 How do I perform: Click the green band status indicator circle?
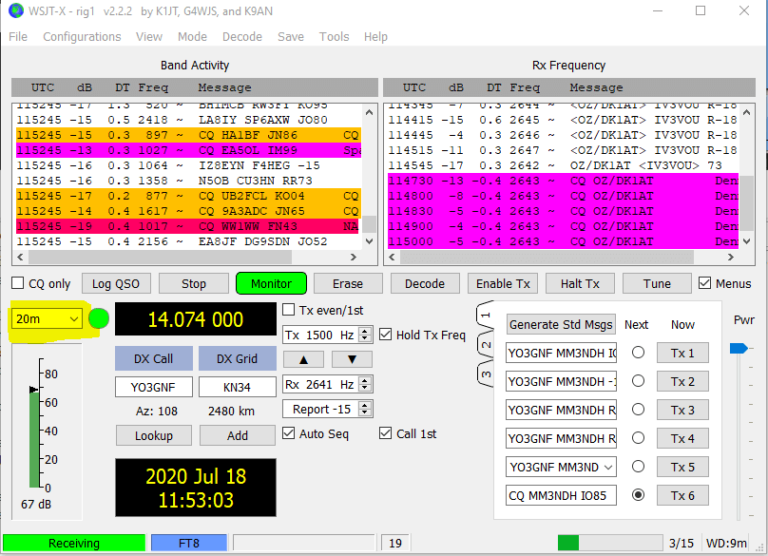coord(99,319)
